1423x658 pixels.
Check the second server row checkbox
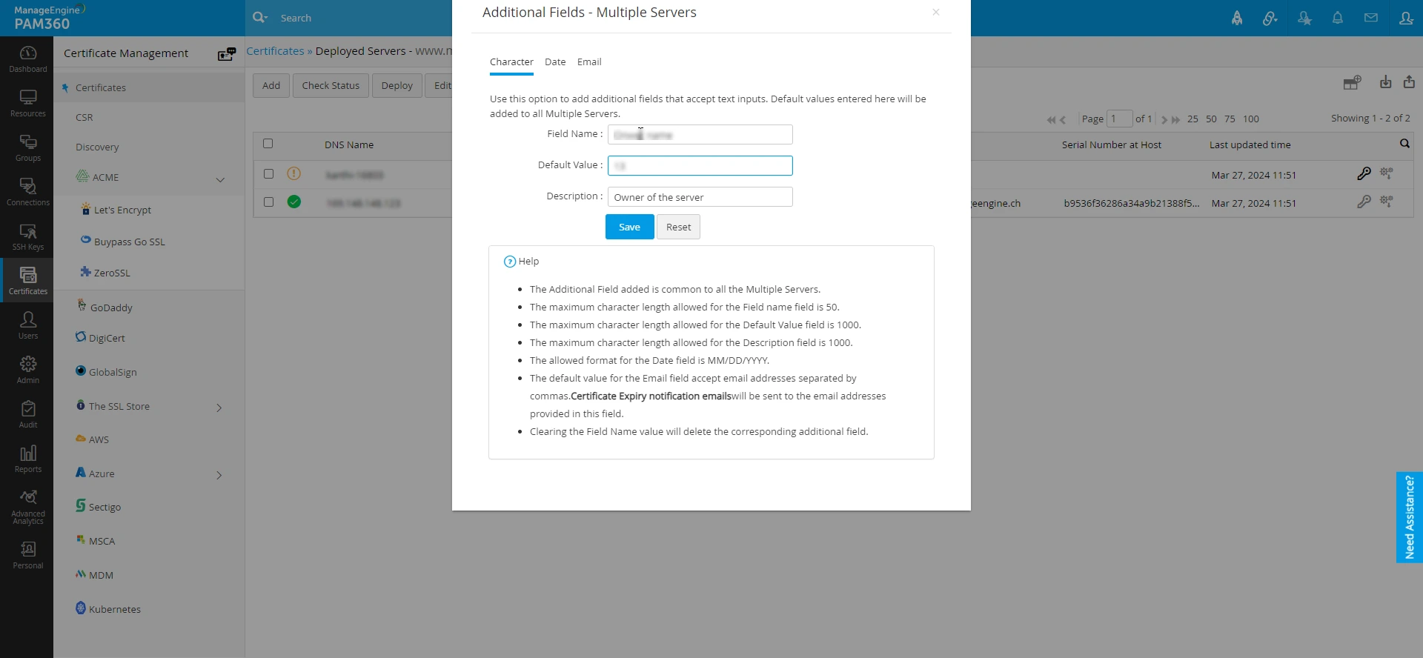coord(268,202)
